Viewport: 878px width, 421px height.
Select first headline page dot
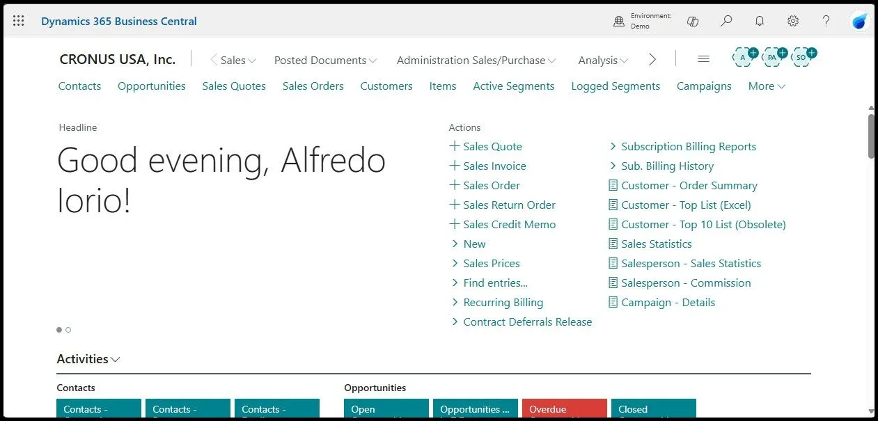[59, 330]
